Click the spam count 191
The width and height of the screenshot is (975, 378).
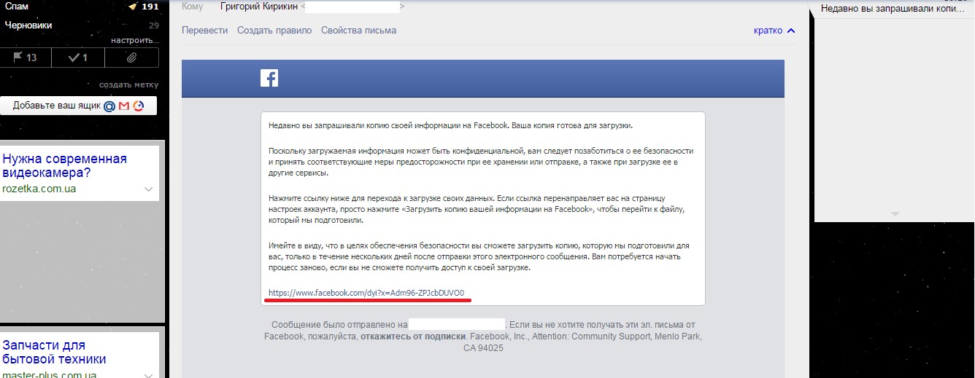(150, 7)
